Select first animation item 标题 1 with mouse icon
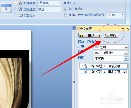 click(x=103, y=66)
